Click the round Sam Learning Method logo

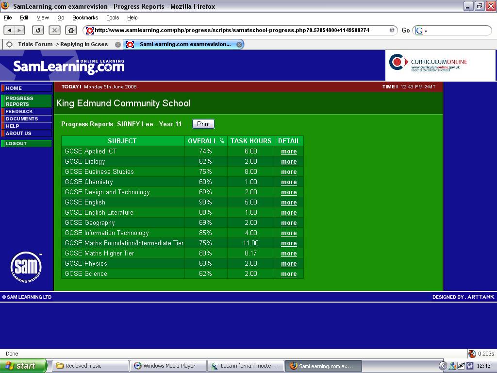[26, 267]
